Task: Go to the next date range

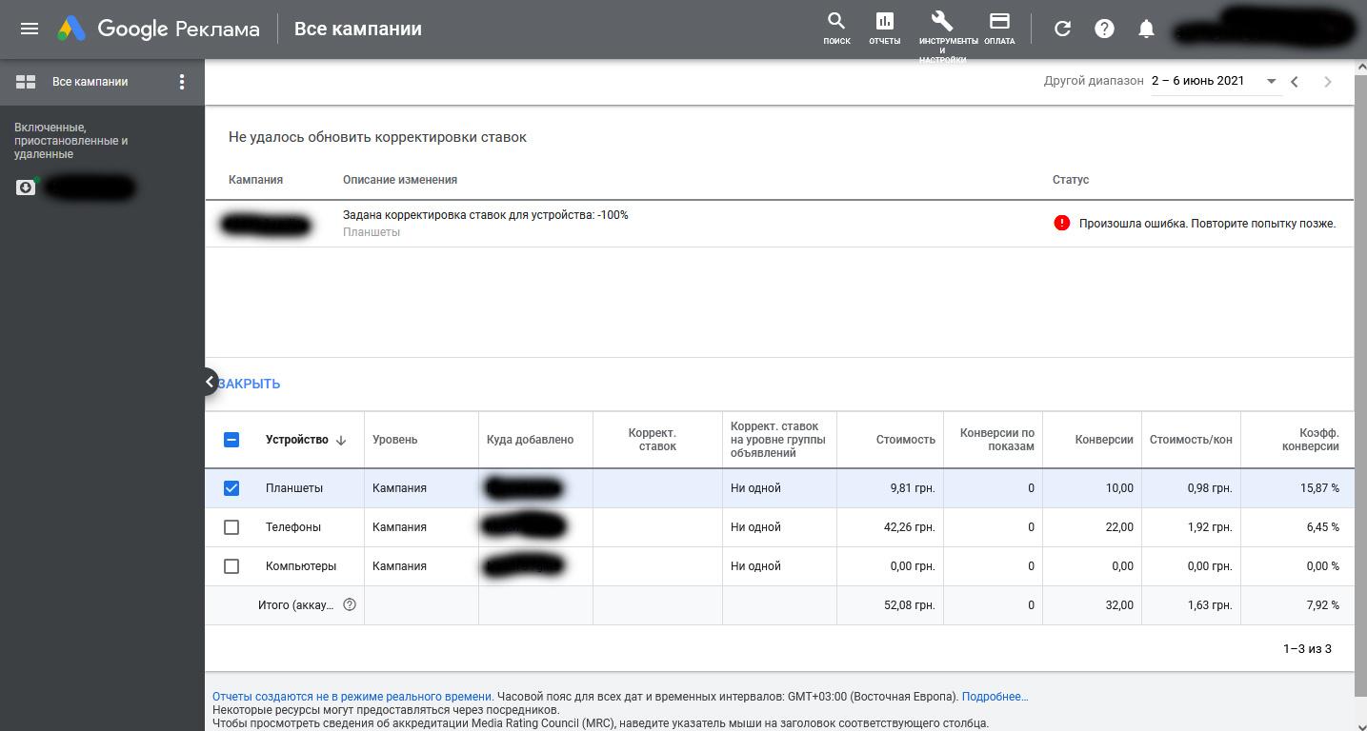Action: [1328, 82]
